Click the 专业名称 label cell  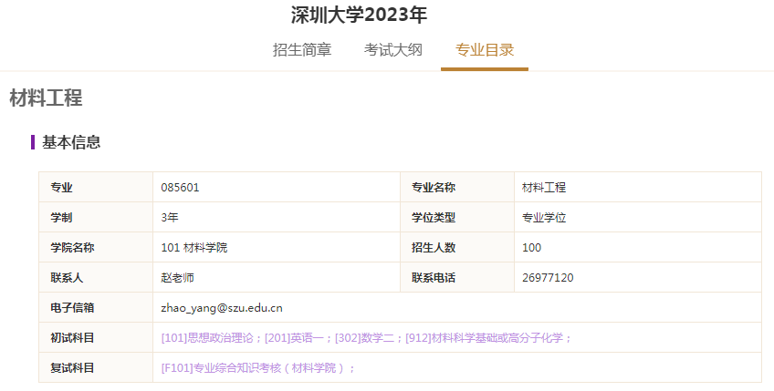[x=457, y=188]
